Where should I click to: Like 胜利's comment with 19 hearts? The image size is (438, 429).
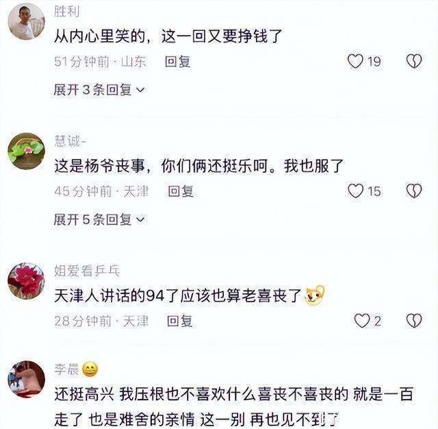(355, 61)
